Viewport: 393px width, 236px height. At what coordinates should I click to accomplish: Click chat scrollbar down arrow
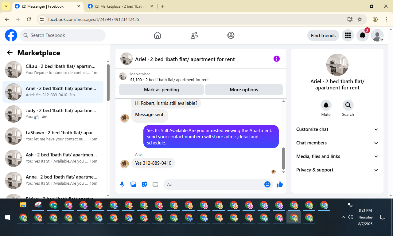pos(283,172)
